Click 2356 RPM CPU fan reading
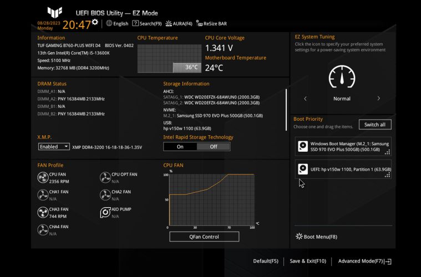 (x=59, y=182)
